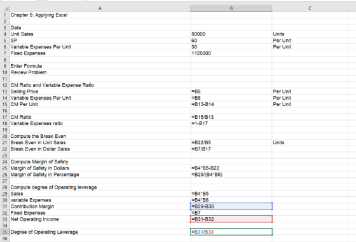Click the cell containing 1125000
Image resolution: width=356 pixels, height=242 pixels.
point(231,53)
